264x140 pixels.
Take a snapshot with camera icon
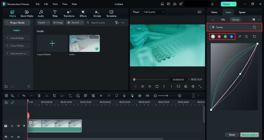tap(186, 86)
